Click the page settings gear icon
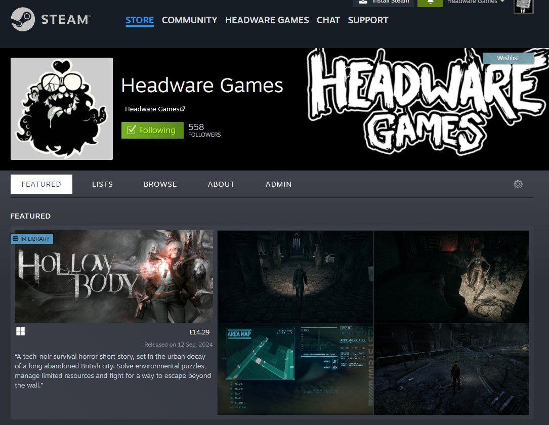The width and height of the screenshot is (549, 425). coord(518,184)
